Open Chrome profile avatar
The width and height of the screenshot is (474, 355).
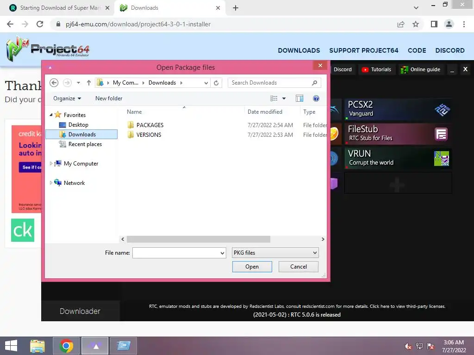[449, 24]
